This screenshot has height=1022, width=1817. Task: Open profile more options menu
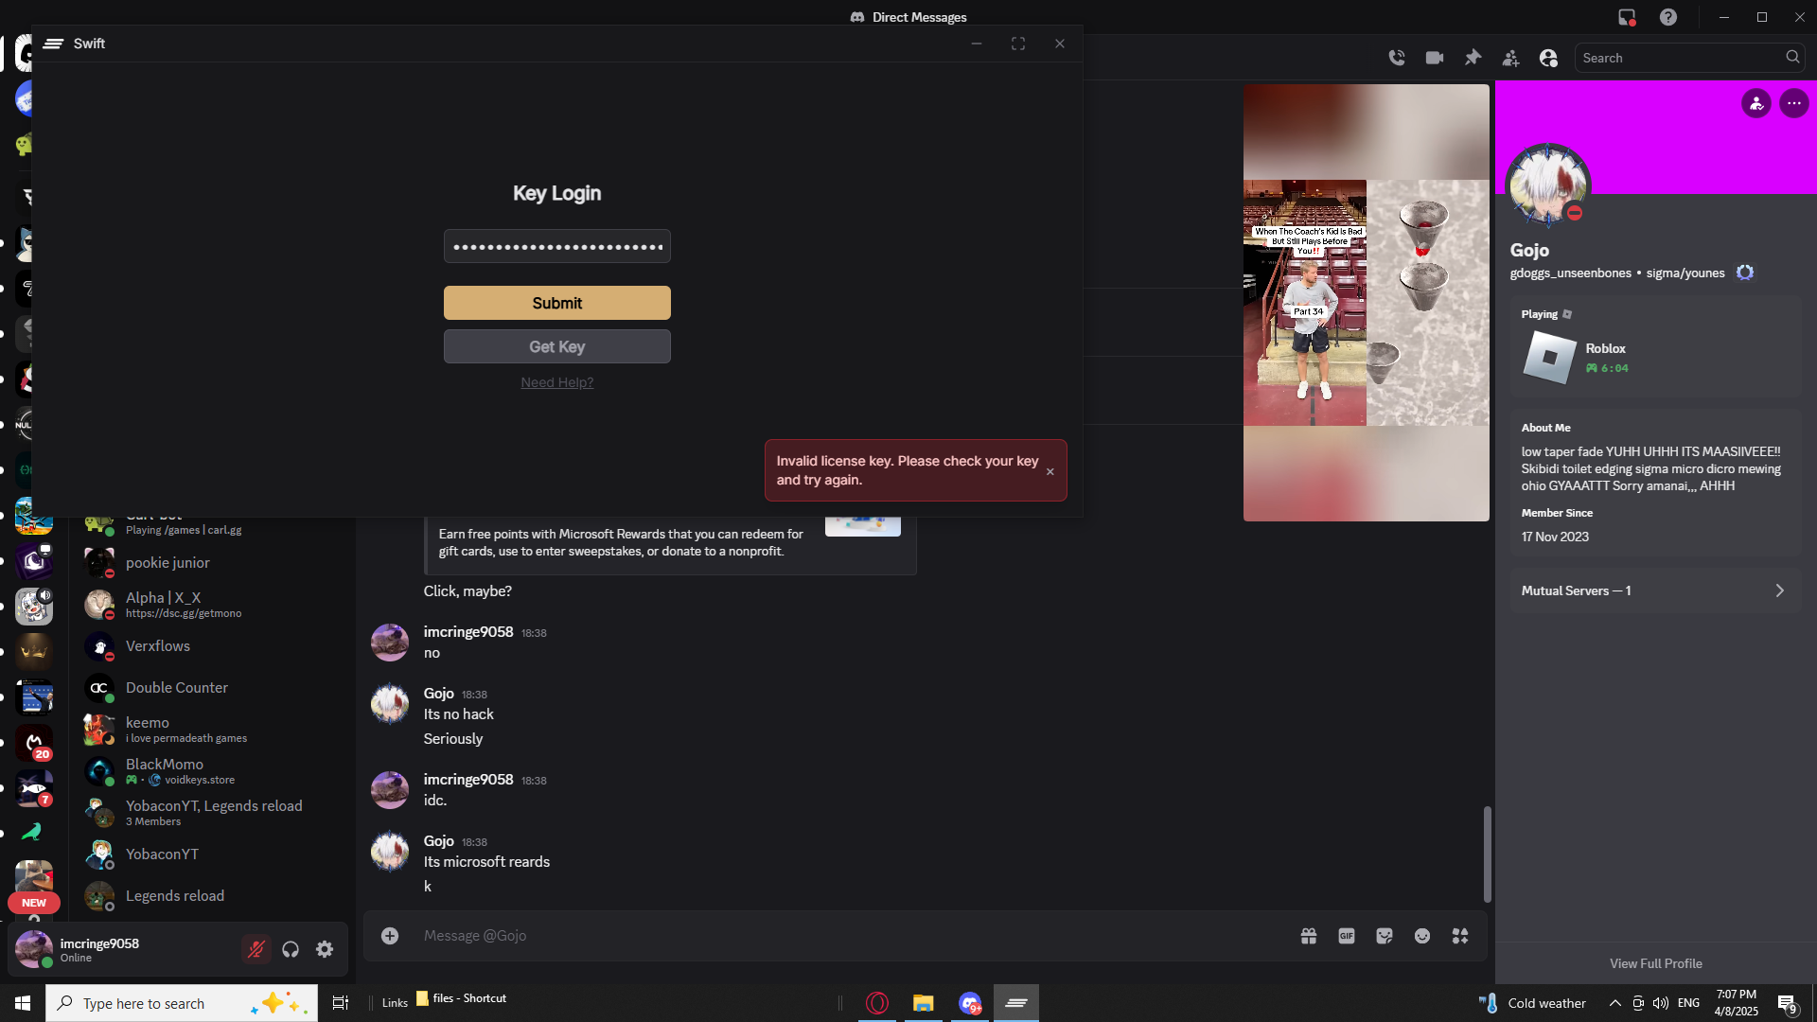click(x=1794, y=103)
